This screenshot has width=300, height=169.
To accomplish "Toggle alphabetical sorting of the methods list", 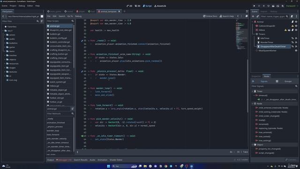I will pyautogui.click(x=73, y=109).
